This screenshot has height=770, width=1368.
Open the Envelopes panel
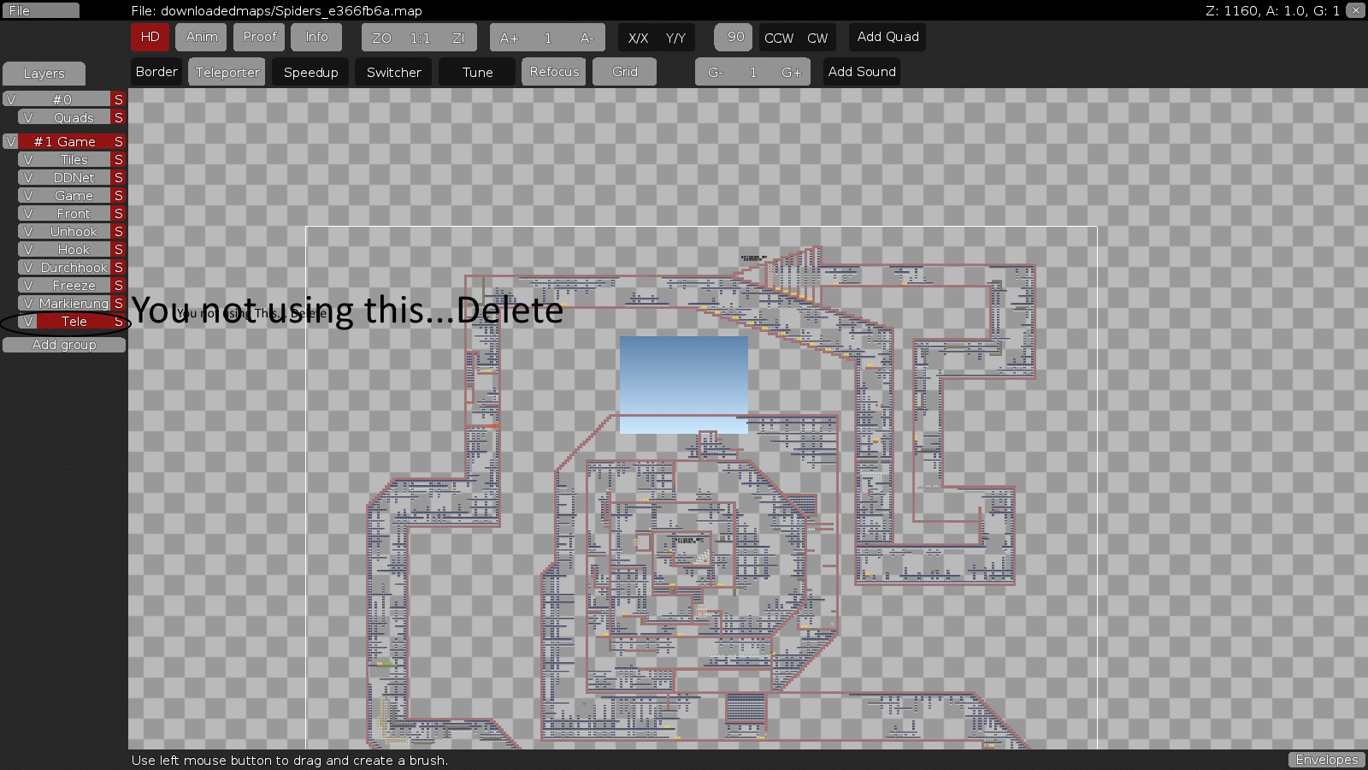pos(1326,760)
